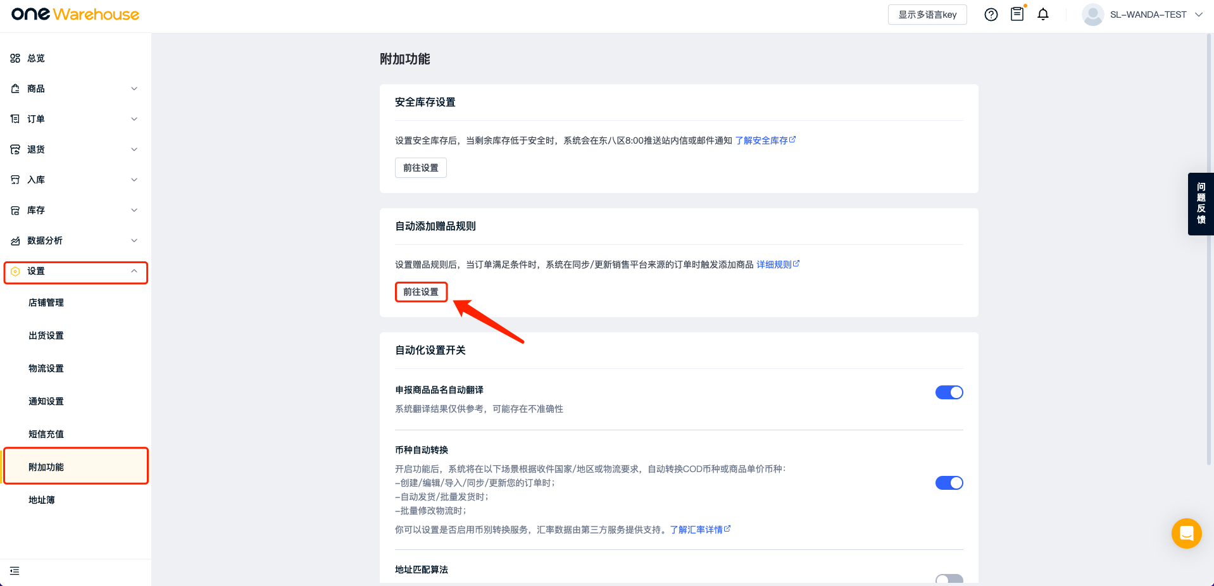Viewport: 1214px width, 586px height.
Task: Click the orange chat support bubble
Action: click(x=1186, y=533)
